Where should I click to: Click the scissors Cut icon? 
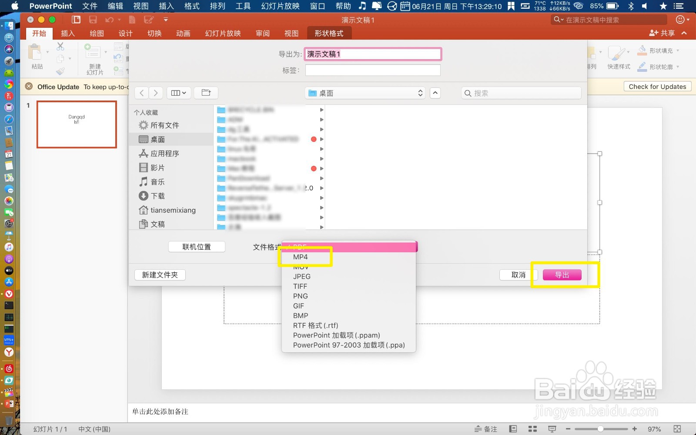point(60,47)
